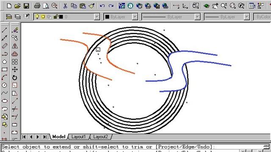Choose the Rotate modify tool

pos(15,78)
